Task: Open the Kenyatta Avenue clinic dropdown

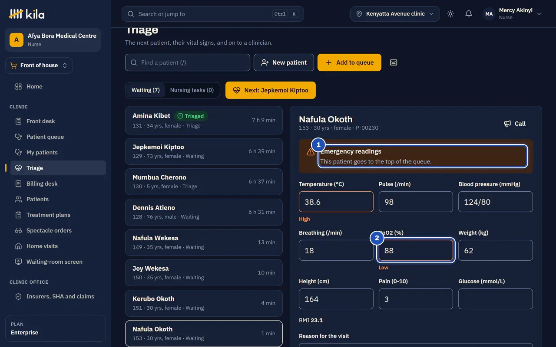Action: (x=395, y=14)
